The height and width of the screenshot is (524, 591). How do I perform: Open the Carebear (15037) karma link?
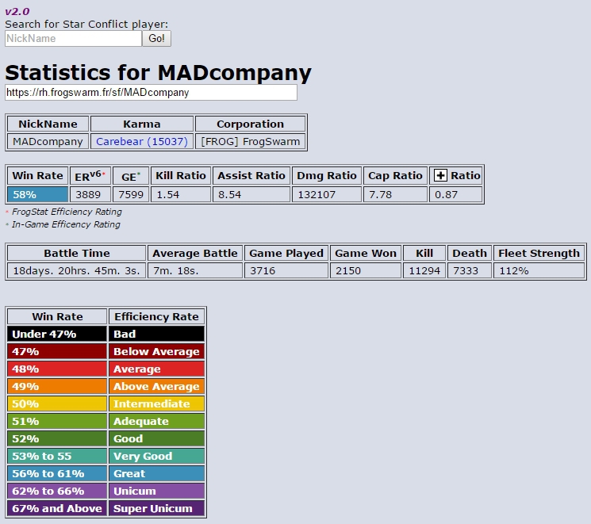[142, 142]
